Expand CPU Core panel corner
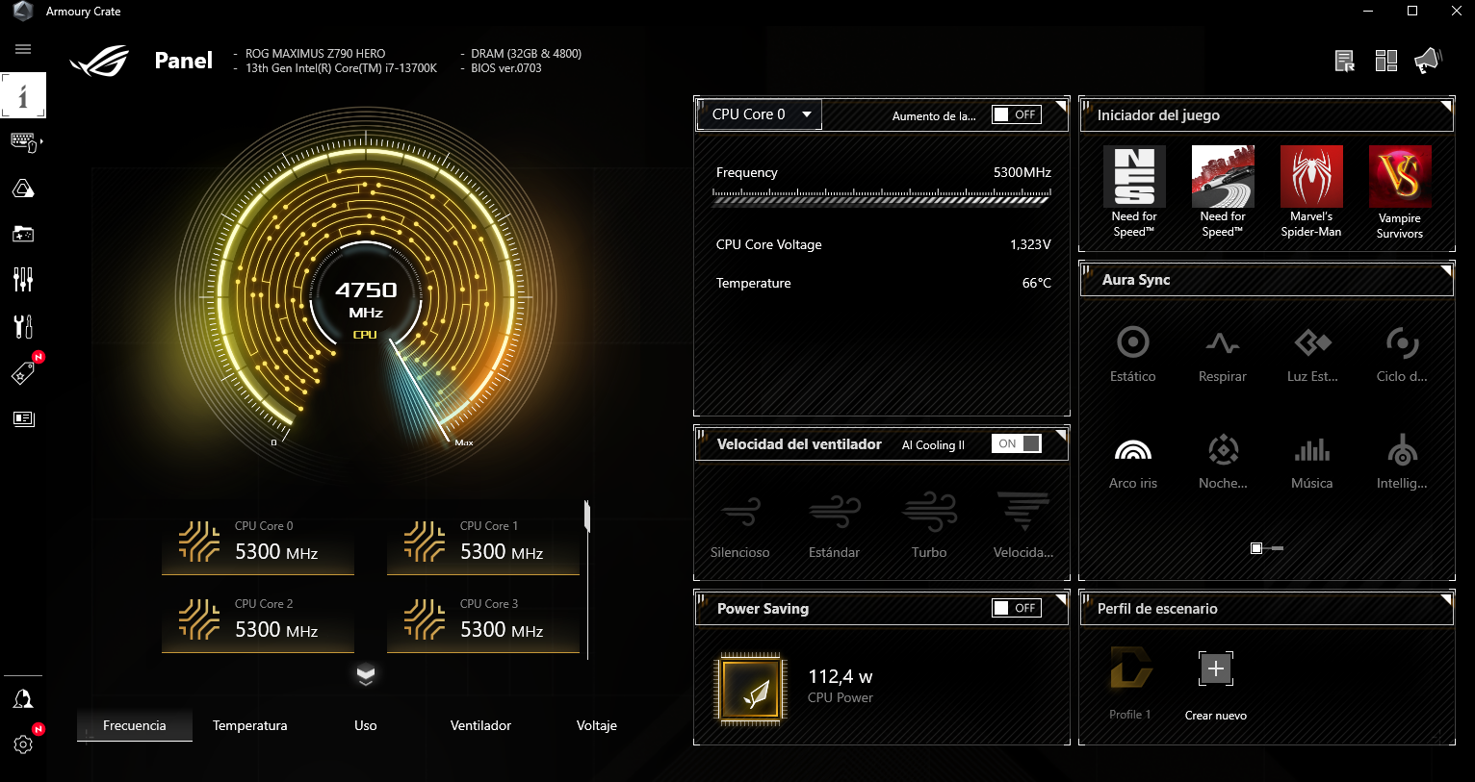This screenshot has width=1475, height=782. [1061, 105]
